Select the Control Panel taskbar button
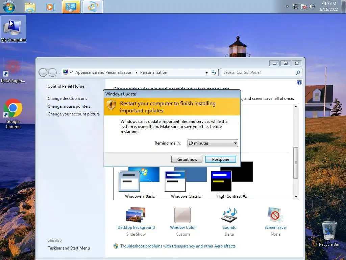The width and height of the screenshot is (346, 260). (x=71, y=7)
